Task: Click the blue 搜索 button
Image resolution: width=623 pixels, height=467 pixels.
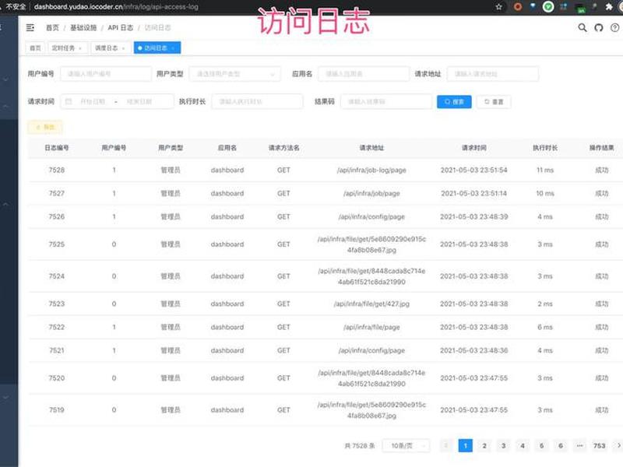Action: point(454,102)
